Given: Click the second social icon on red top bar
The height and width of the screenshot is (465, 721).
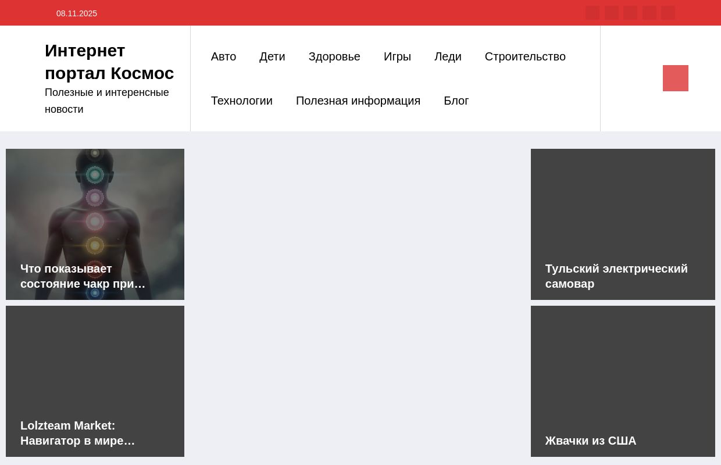Looking at the screenshot, I should coord(612,13).
